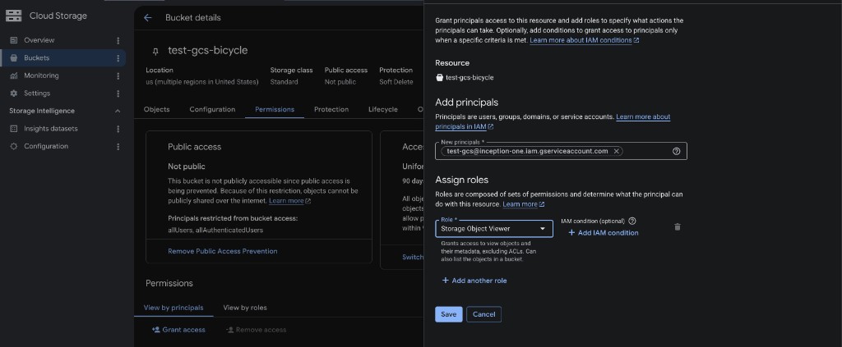Click the pin icon next to test-gcs-bicycle
The height and width of the screenshot is (347, 842).
155,52
